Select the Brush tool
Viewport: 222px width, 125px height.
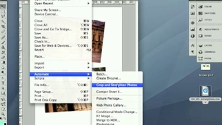point(3,42)
